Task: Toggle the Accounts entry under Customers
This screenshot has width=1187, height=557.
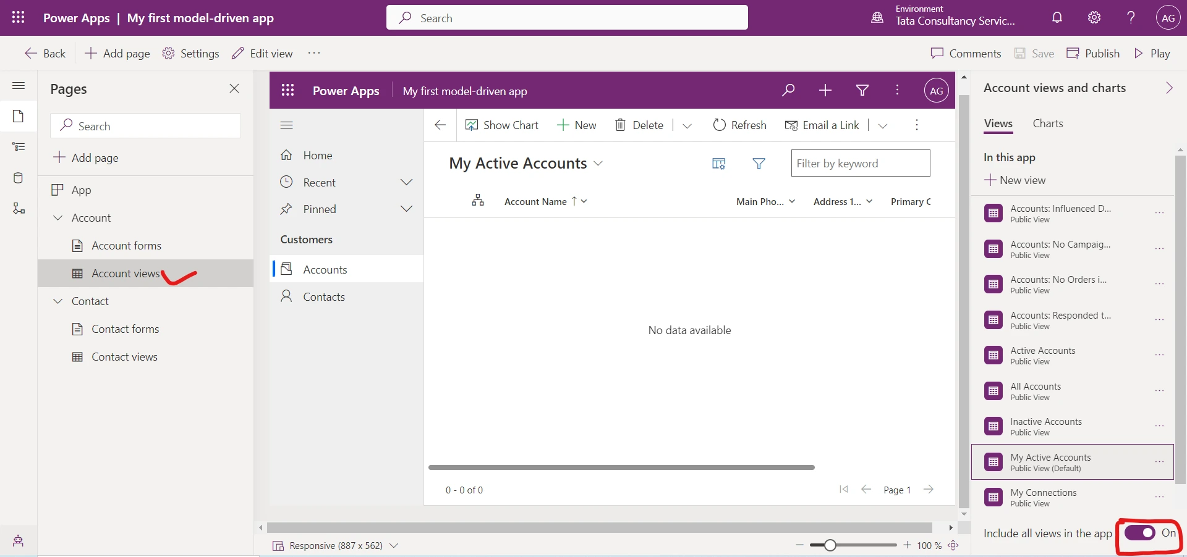Action: (326, 269)
